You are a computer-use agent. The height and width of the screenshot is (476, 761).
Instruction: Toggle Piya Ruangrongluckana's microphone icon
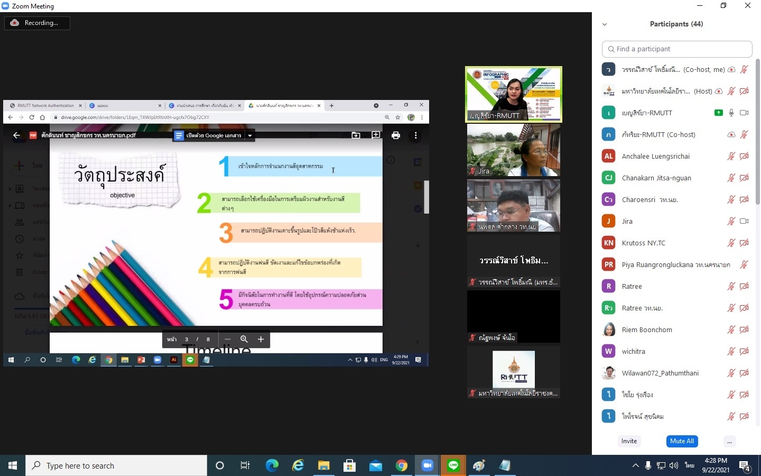pos(744,264)
